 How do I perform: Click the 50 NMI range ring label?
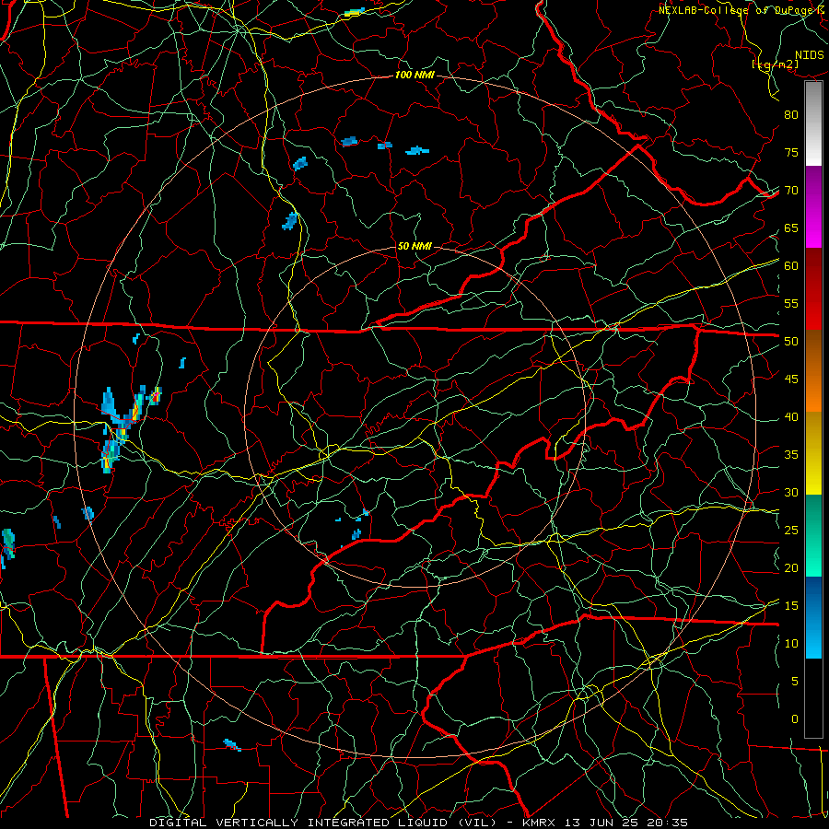(x=414, y=246)
